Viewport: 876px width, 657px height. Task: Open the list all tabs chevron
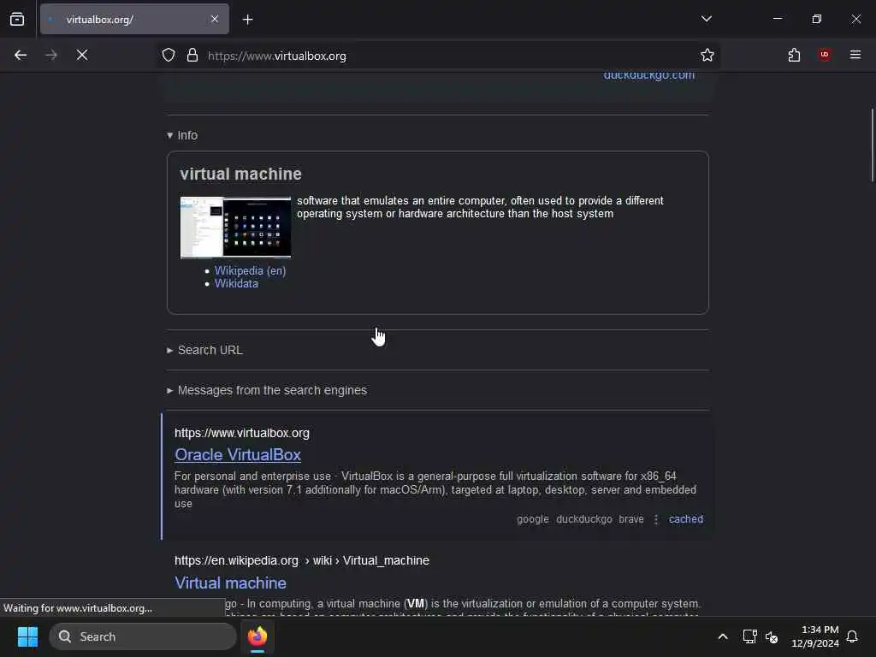706,19
